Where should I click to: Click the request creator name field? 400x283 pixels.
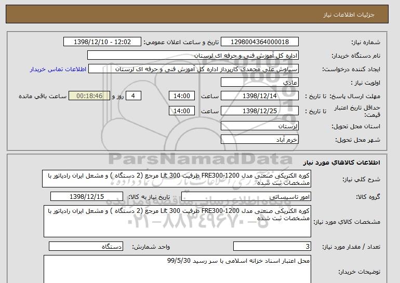(x=193, y=69)
